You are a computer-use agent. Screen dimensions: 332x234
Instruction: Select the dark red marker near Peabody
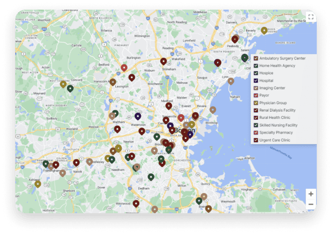click(x=235, y=39)
